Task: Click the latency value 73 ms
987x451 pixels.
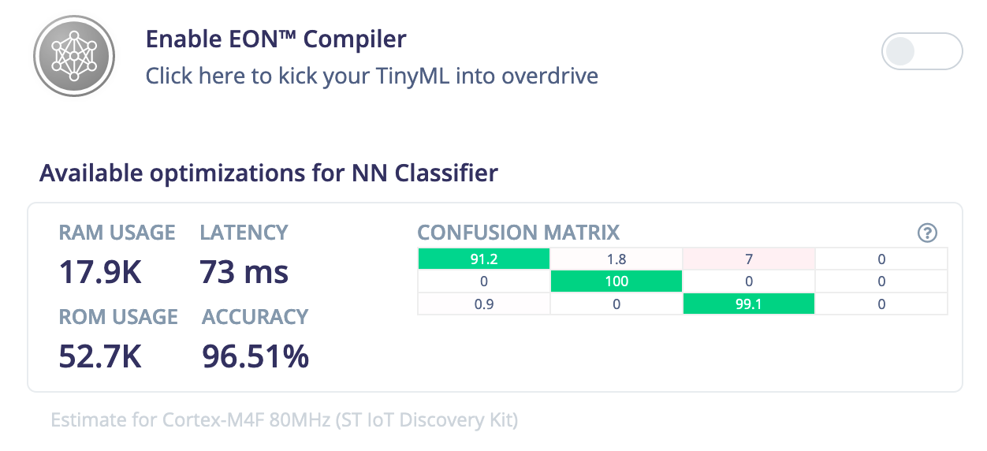Action: tap(244, 273)
